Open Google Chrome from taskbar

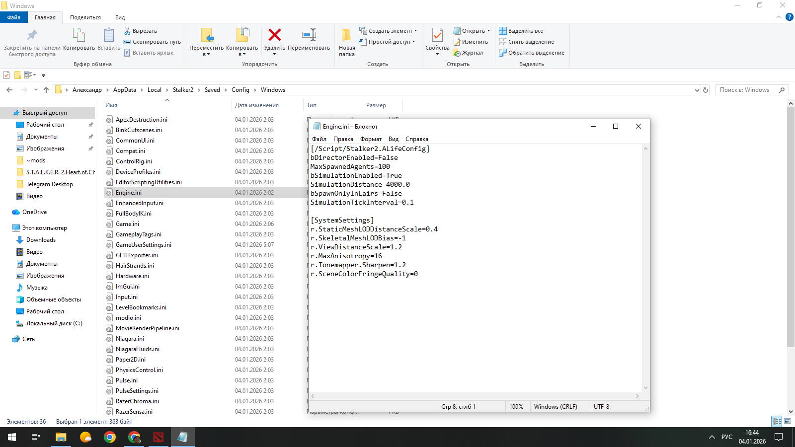110,437
